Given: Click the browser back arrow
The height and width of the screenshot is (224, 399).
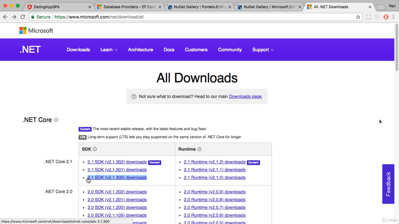Looking at the screenshot, I should point(5,17).
